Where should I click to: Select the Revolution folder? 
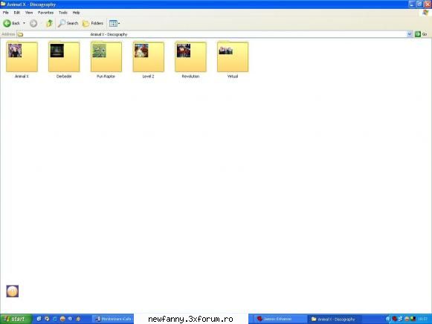pos(190,59)
